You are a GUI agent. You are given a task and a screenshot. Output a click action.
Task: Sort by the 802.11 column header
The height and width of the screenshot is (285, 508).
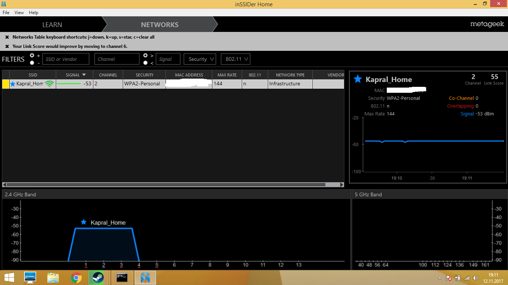[x=255, y=75]
